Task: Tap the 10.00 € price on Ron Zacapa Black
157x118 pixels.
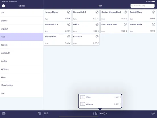Action: click(124, 31)
